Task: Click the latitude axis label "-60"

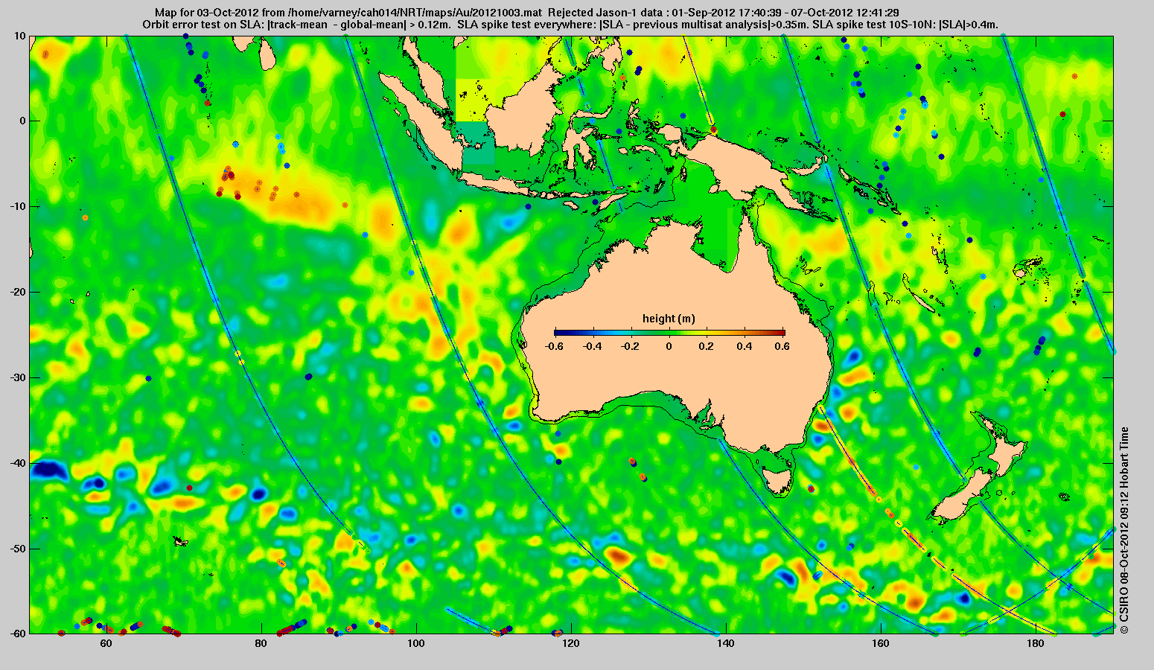Action: point(18,634)
